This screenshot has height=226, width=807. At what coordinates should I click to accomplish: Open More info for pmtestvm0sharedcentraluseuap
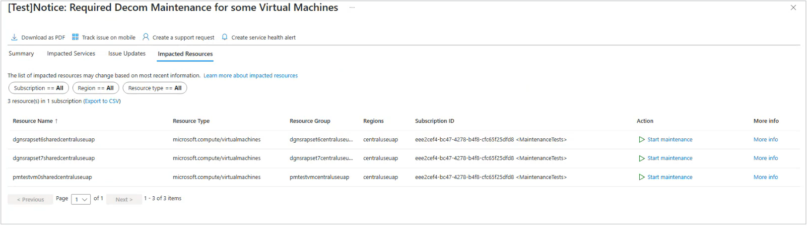point(766,177)
